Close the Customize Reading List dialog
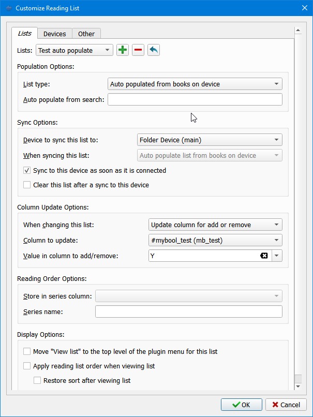 (304, 8)
